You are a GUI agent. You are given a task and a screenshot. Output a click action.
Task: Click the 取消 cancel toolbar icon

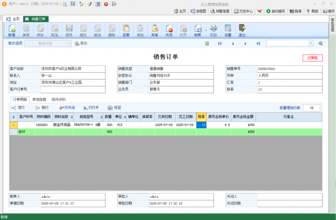click(x=55, y=30)
